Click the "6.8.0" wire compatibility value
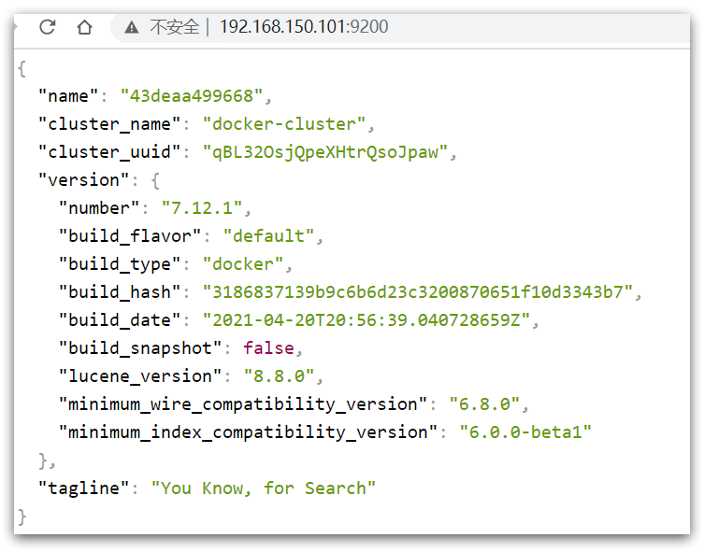Image resolution: width=704 pixels, height=552 pixels. (x=484, y=404)
